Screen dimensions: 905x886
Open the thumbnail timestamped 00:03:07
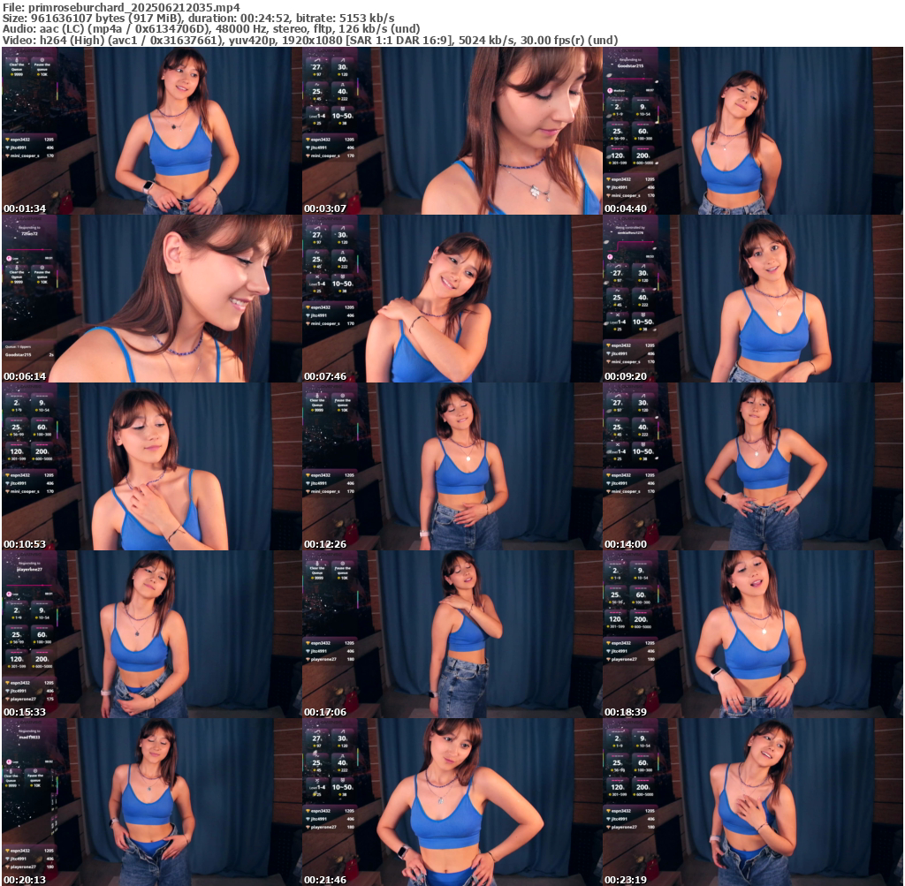tap(452, 131)
